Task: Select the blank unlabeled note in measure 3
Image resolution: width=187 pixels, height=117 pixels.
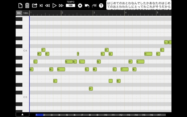Action: point(111,81)
